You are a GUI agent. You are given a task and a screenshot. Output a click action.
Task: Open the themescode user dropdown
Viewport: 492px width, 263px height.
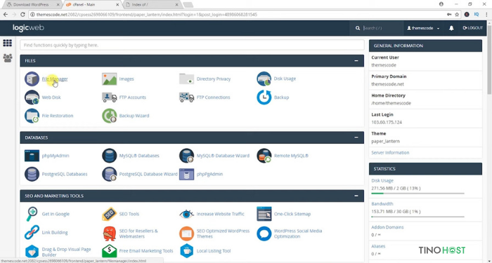423,28
